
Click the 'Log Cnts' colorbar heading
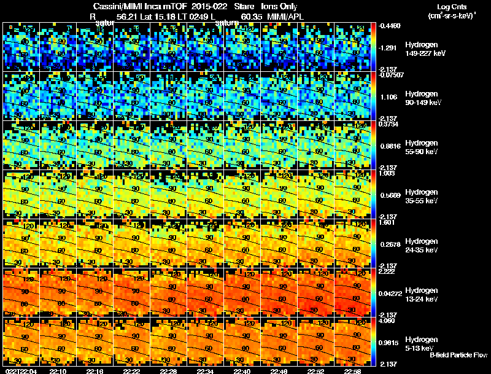[x=452, y=7]
